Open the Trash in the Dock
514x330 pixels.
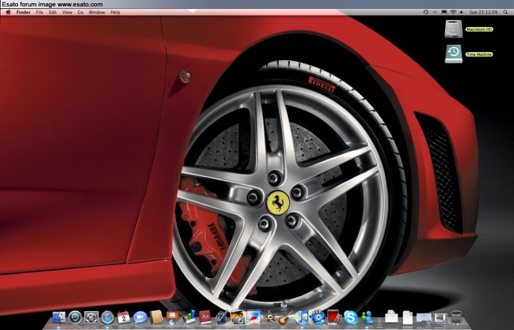click(456, 317)
